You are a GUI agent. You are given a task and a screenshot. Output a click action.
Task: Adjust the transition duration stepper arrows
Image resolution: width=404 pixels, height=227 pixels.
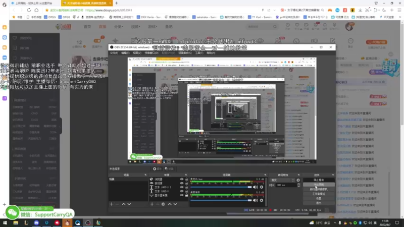point(298,185)
